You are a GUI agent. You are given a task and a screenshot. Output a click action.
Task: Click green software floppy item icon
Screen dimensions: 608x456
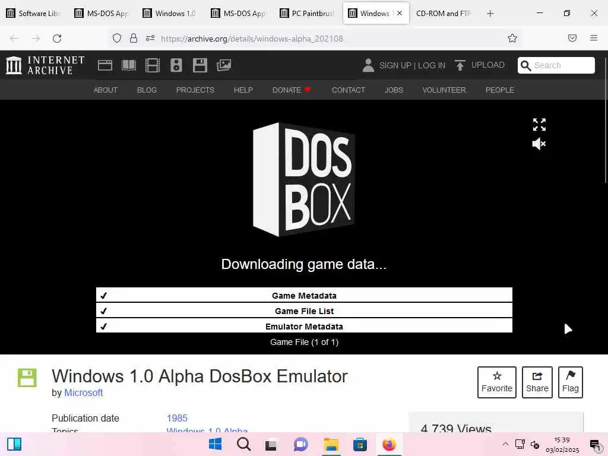27,378
